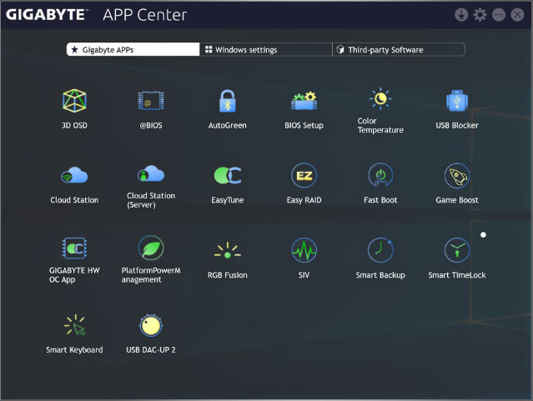This screenshot has height=401, width=533.
Task: Launch the 3D OSD app
Action: [x=74, y=101]
